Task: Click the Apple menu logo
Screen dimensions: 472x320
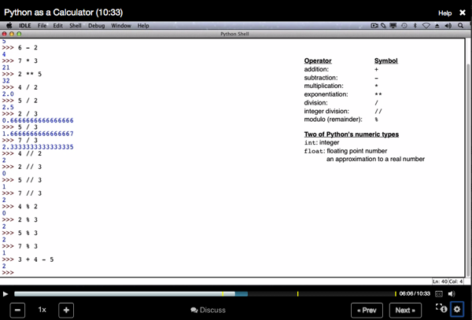Action: (9, 26)
